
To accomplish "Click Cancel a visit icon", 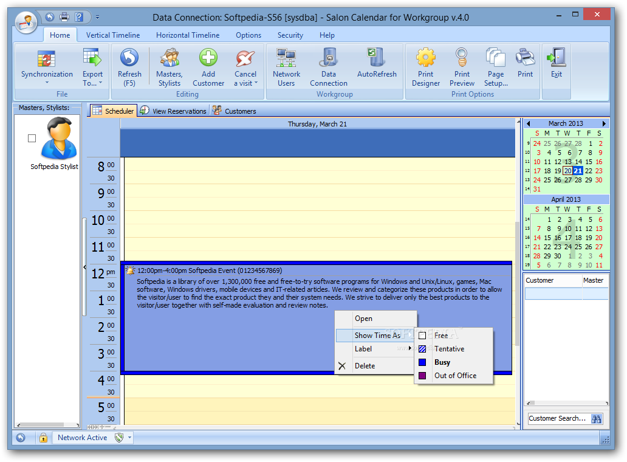I will click(245, 58).
